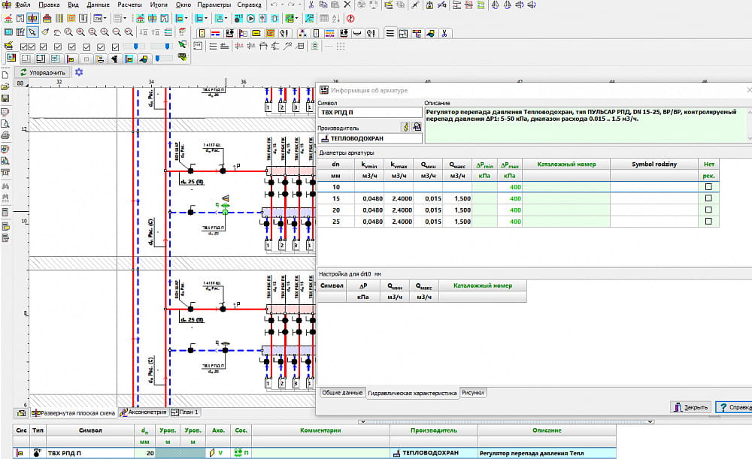Adjust the blue slider in the checkbox toolbar row

136,46
